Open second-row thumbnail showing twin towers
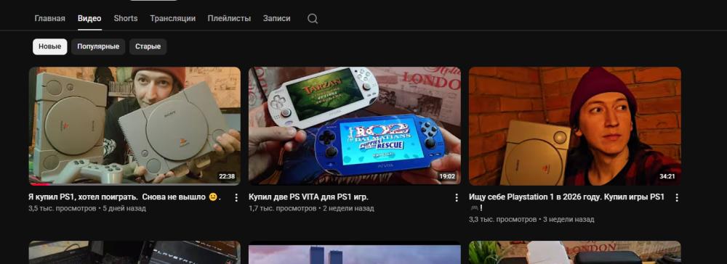The height and width of the screenshot is (264, 727). point(355,252)
